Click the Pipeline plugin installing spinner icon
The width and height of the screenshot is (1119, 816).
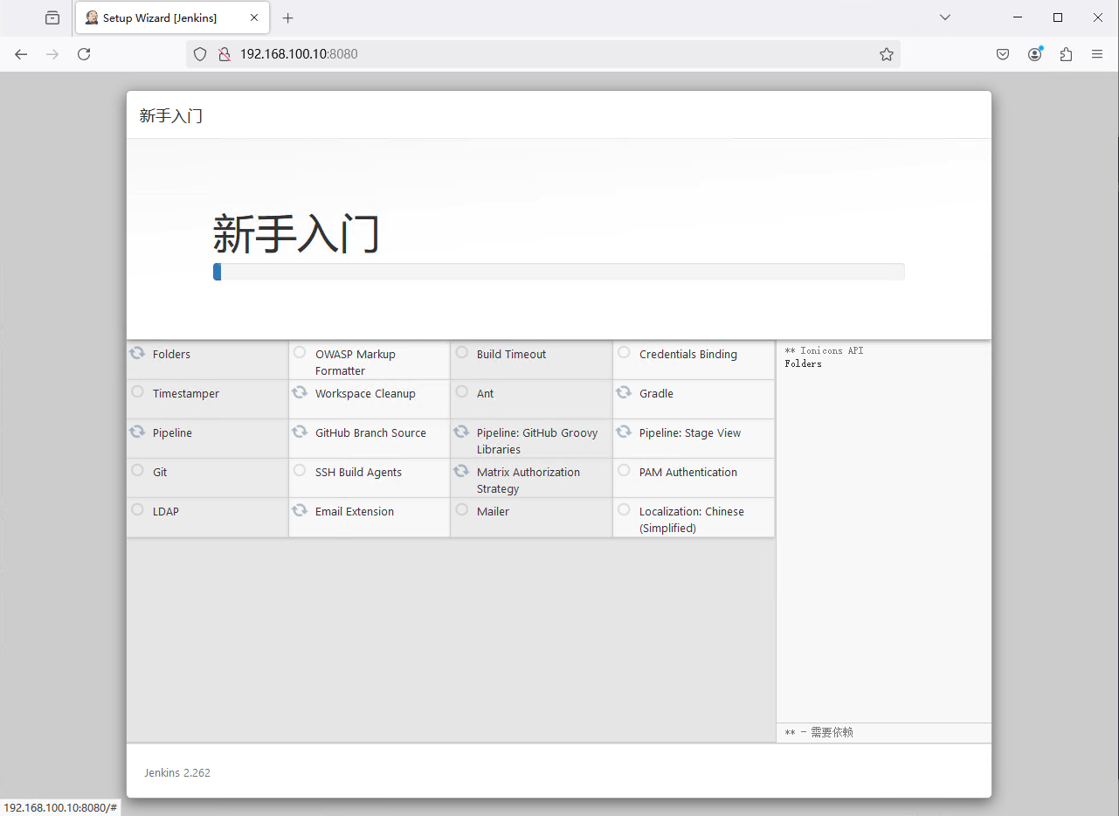tap(137, 432)
